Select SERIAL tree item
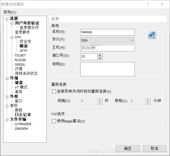This screenshot has height=156, width=170. click(20, 64)
